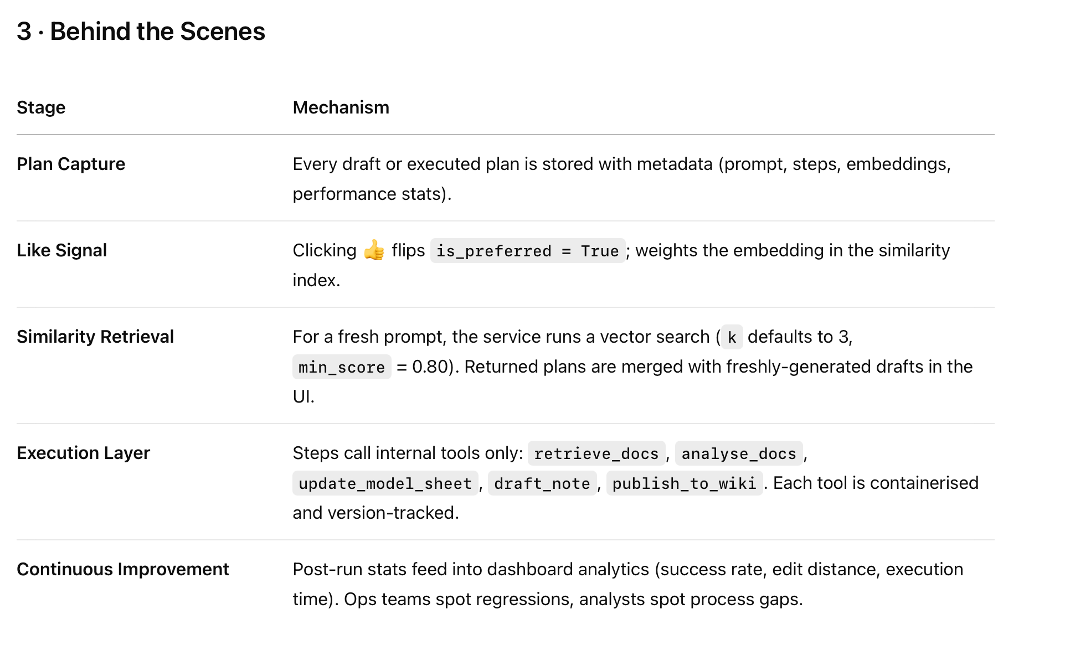Click the retrieve_docs code tag
The height and width of the screenshot is (650, 1070).
596,453
